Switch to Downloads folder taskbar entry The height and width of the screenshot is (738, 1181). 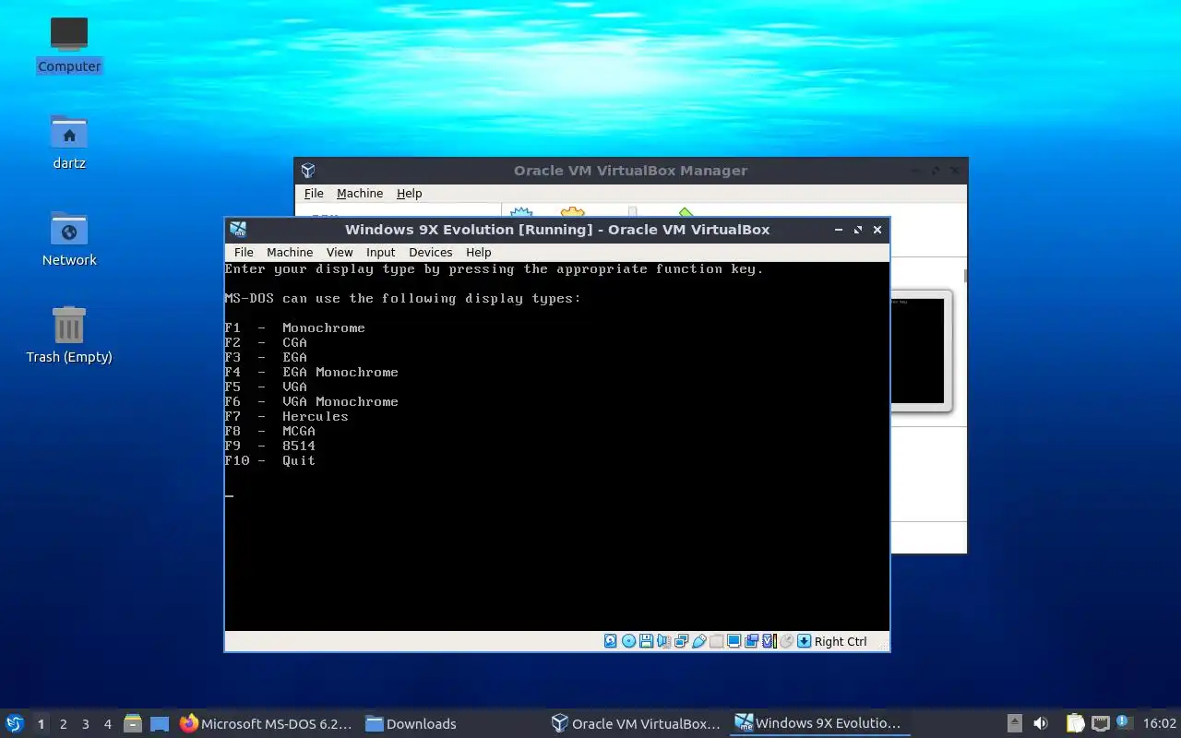411,724
